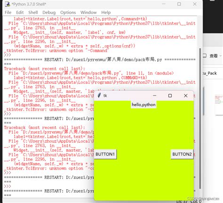Maximize the Python 3.7.0 Shell window

tap(179, 4)
